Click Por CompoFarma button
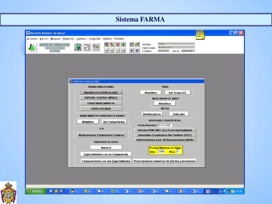This screenshot has width=272, height=204. 114,122
